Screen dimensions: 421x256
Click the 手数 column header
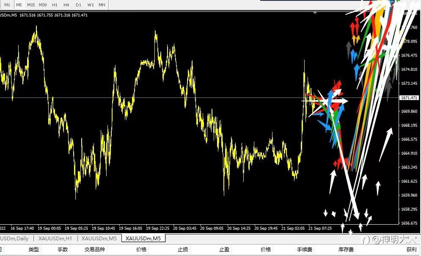coord(63,250)
